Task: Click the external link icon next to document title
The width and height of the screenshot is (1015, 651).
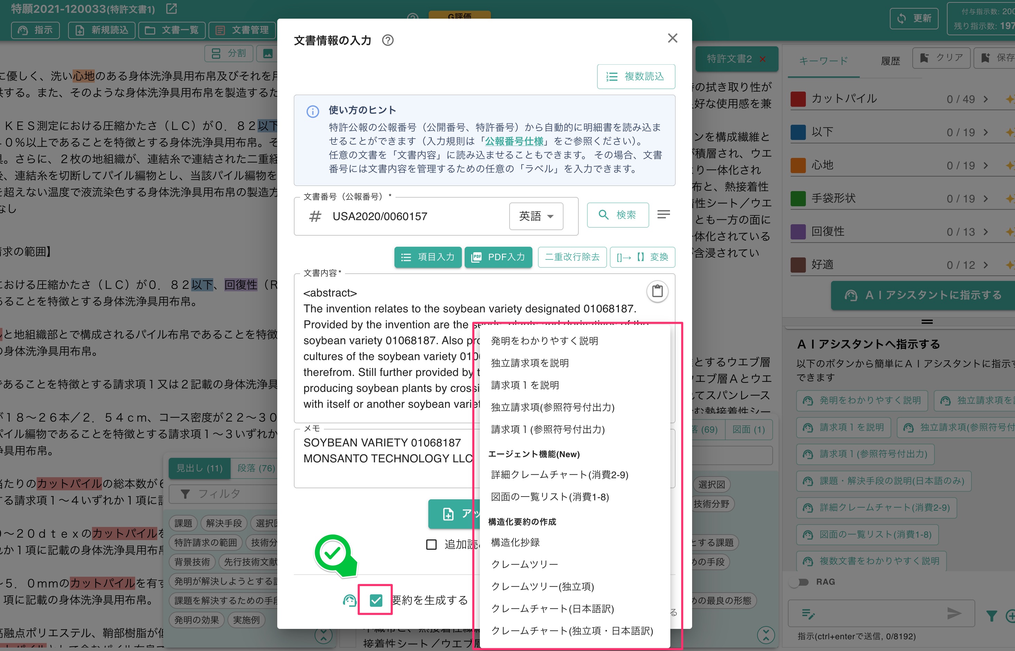Action: [171, 8]
